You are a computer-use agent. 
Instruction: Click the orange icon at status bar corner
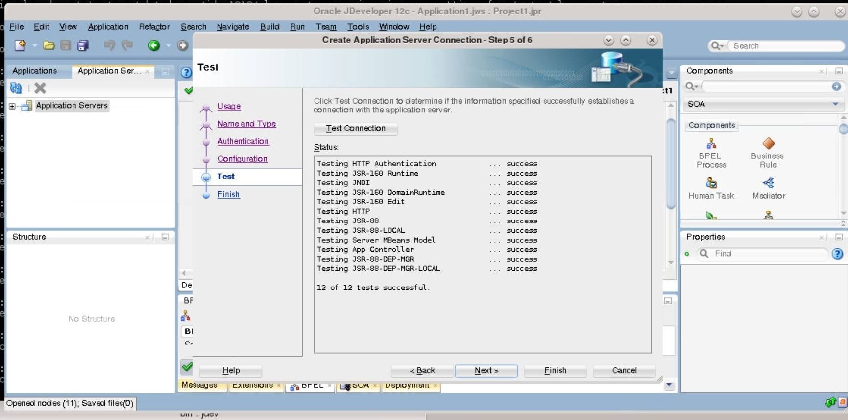point(843,402)
